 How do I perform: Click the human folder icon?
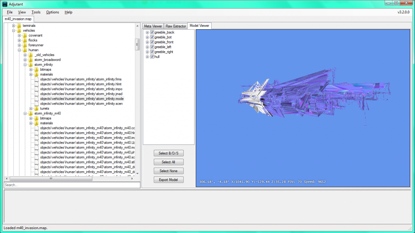coord(25,50)
